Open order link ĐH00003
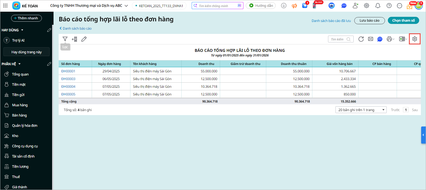Image resolution: width=426 pixels, height=190 pixels. coord(68,79)
